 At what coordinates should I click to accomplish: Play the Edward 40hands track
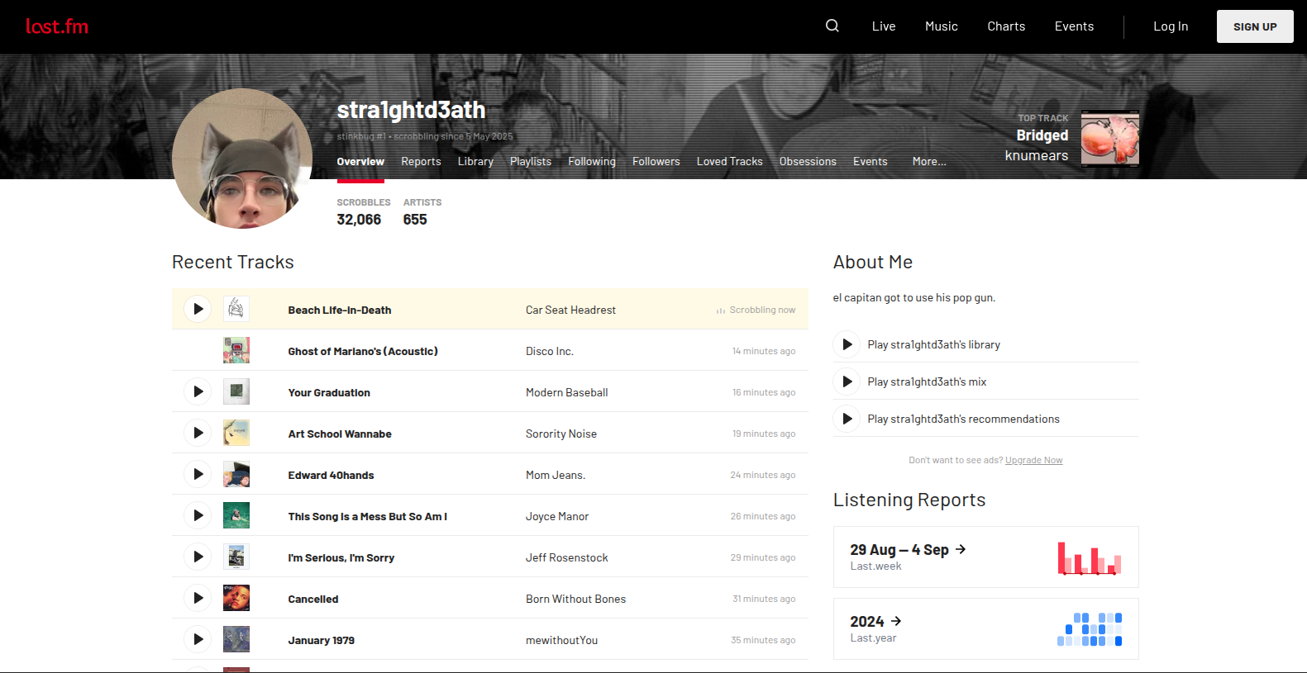click(x=198, y=474)
